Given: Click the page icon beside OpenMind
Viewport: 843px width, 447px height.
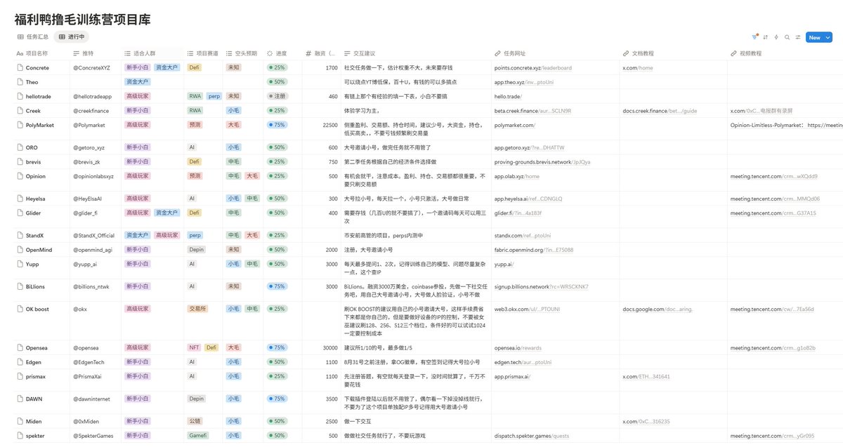Looking at the screenshot, I should tap(20, 250).
